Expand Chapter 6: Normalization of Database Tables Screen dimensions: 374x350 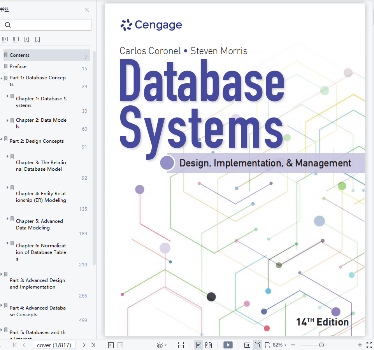pyautogui.click(x=7, y=243)
